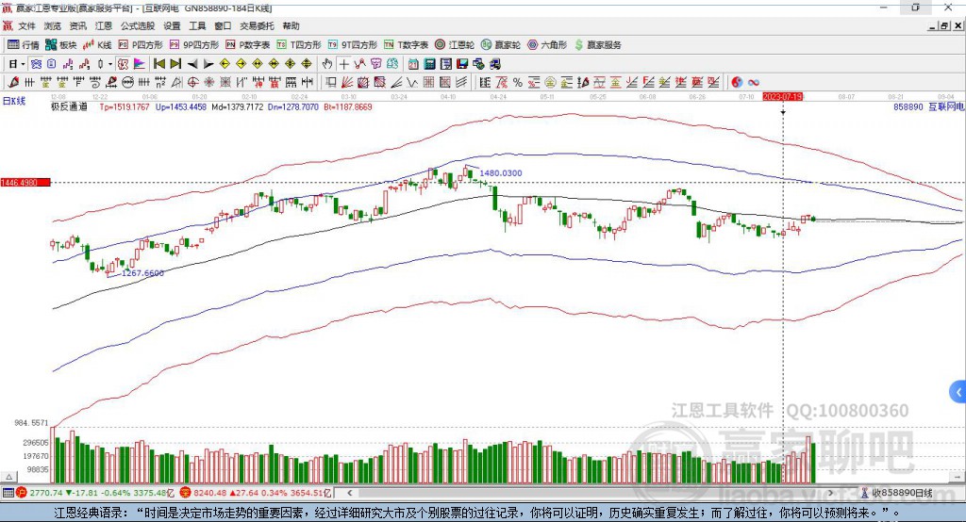The width and height of the screenshot is (966, 522).
Task: Expand panel with blue side chevron button
Action: click(958, 392)
